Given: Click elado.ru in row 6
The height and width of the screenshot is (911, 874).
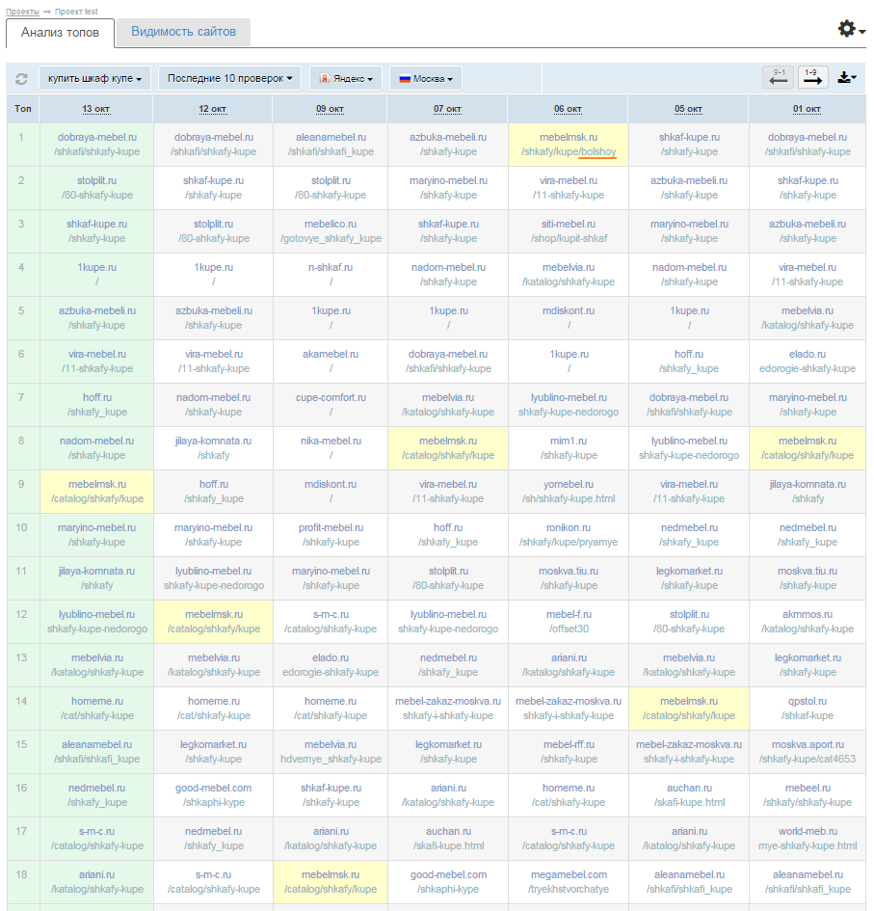Looking at the screenshot, I should [808, 354].
